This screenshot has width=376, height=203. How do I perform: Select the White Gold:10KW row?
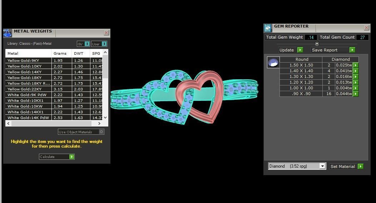pyautogui.click(x=54, y=106)
